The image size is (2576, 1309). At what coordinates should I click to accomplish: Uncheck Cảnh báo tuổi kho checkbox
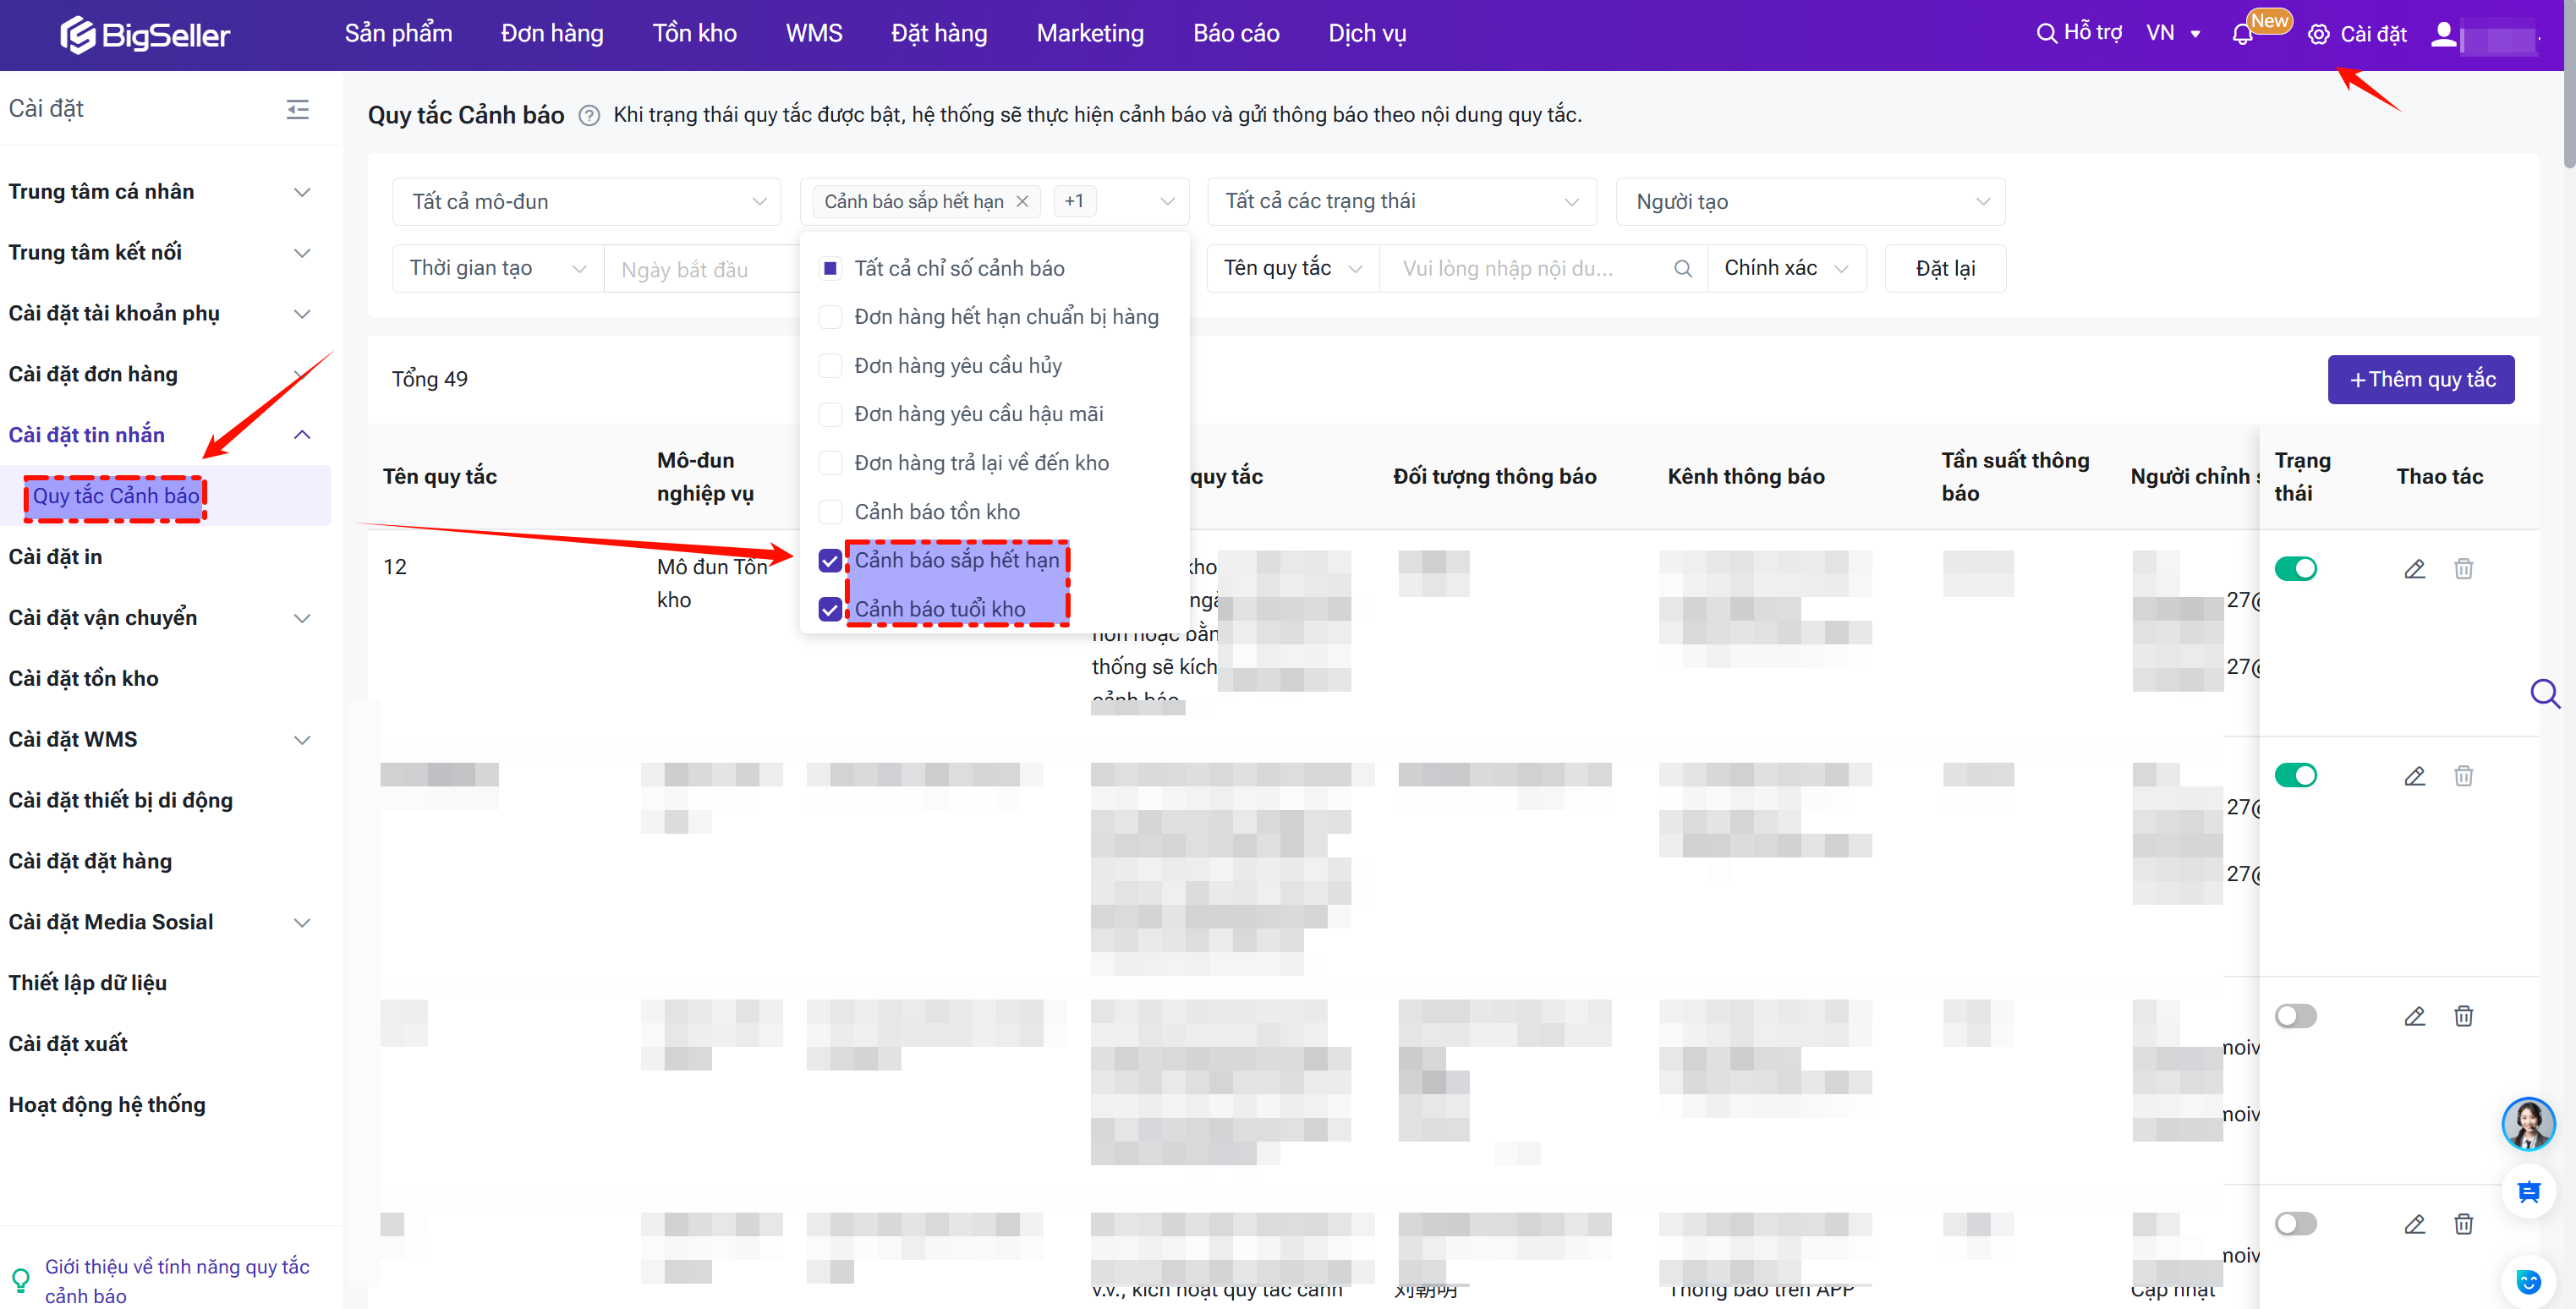click(x=830, y=609)
